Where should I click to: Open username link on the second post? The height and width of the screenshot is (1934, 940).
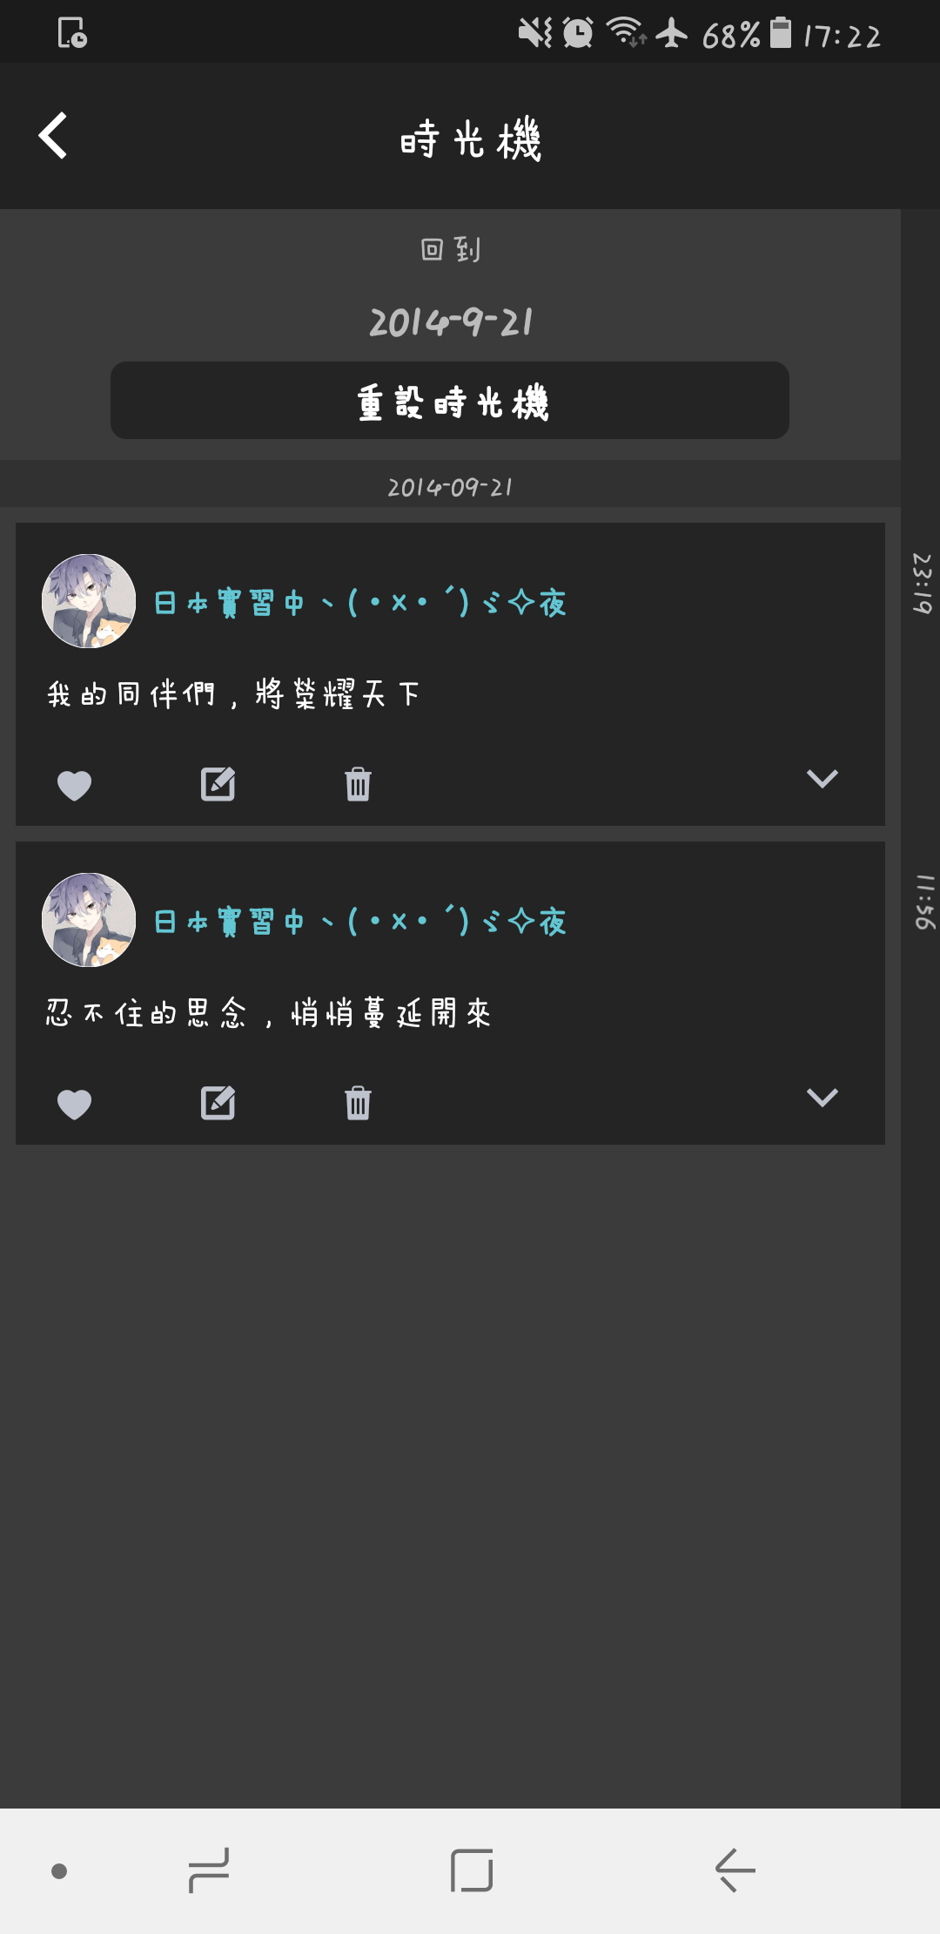pos(360,921)
